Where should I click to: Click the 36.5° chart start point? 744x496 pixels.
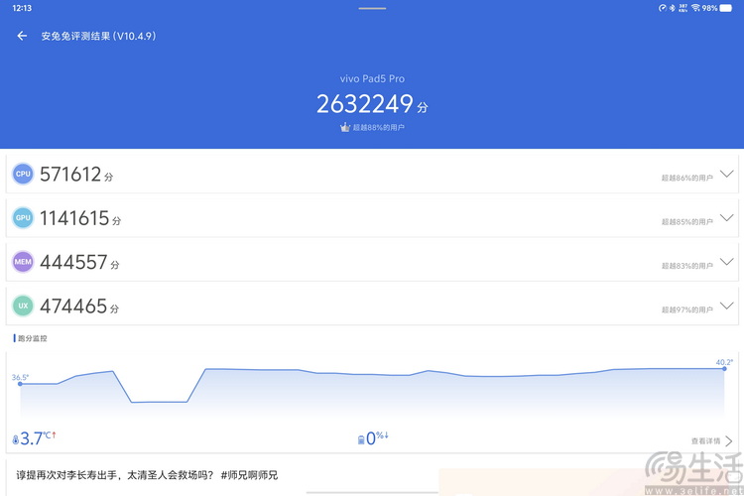click(20, 384)
